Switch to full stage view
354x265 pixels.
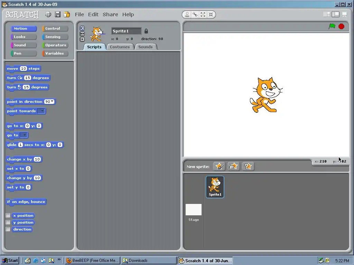(336, 14)
